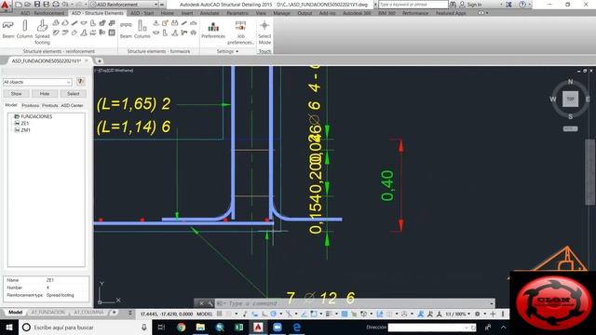This screenshot has width=596, height=335.
Task: Click the Customization icon at status bar end
Action: click(503, 314)
